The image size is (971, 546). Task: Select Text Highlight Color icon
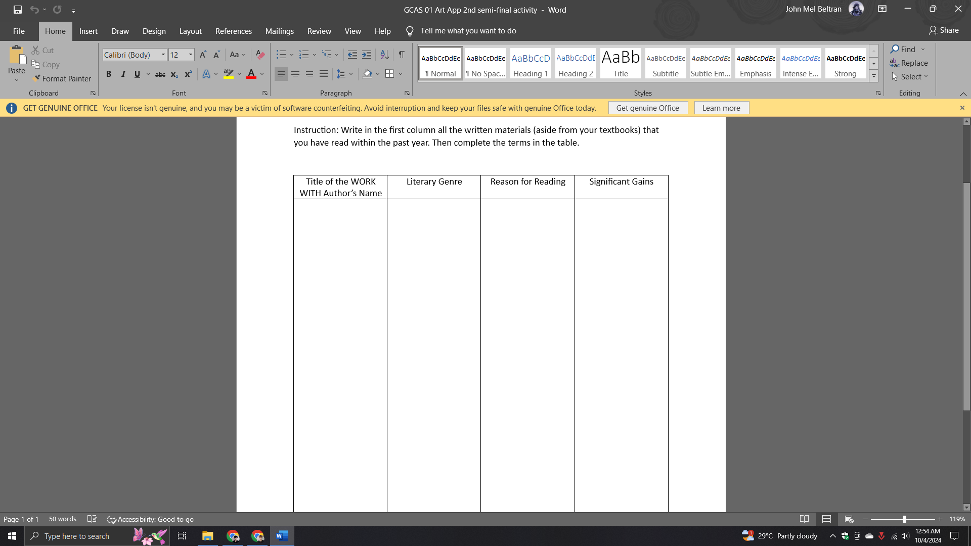(x=229, y=73)
